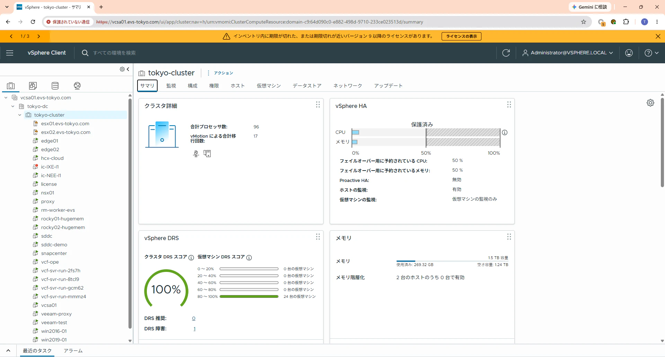Click the メモリ card drag handle
Image resolution: width=665 pixels, height=357 pixels.
[x=509, y=237]
